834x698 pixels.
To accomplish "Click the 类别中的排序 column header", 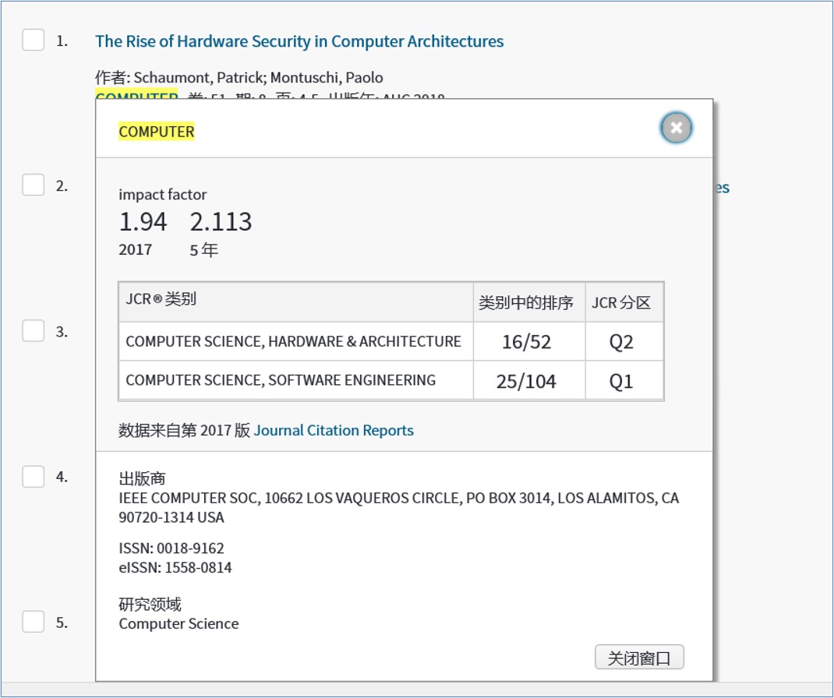I will 525,302.
